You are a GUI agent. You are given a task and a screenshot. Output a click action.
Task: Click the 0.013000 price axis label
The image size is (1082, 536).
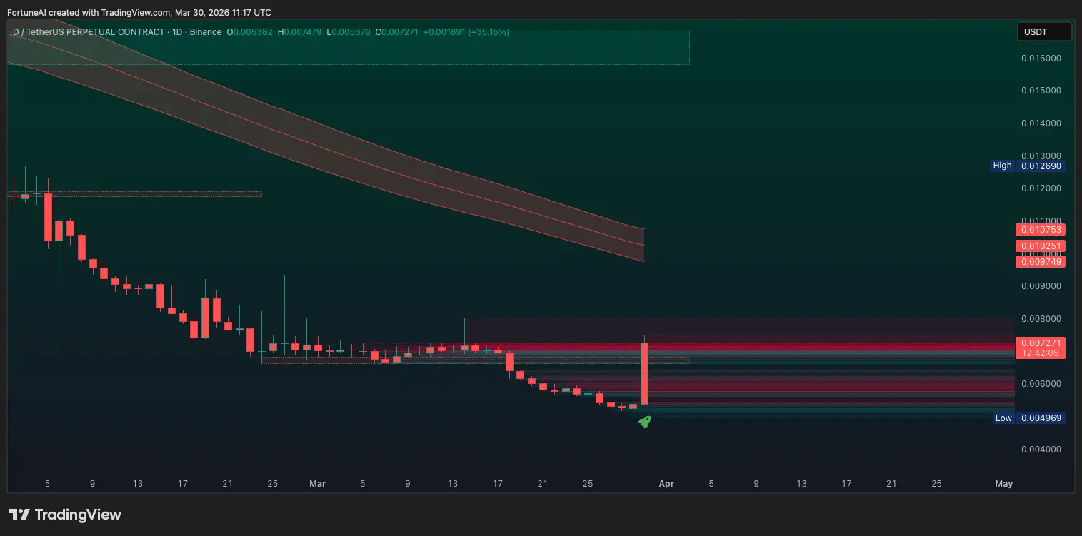[x=1041, y=156]
